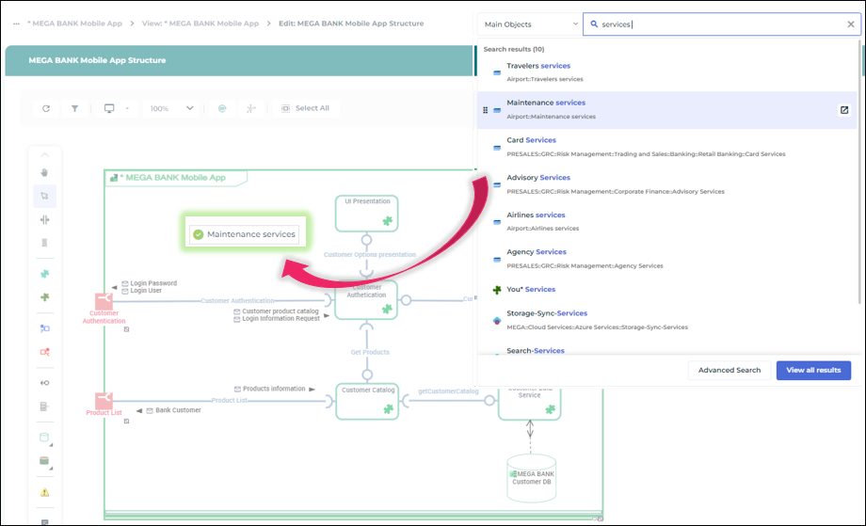Click the filter funnel icon
866x526 pixels.
pyautogui.click(x=74, y=108)
